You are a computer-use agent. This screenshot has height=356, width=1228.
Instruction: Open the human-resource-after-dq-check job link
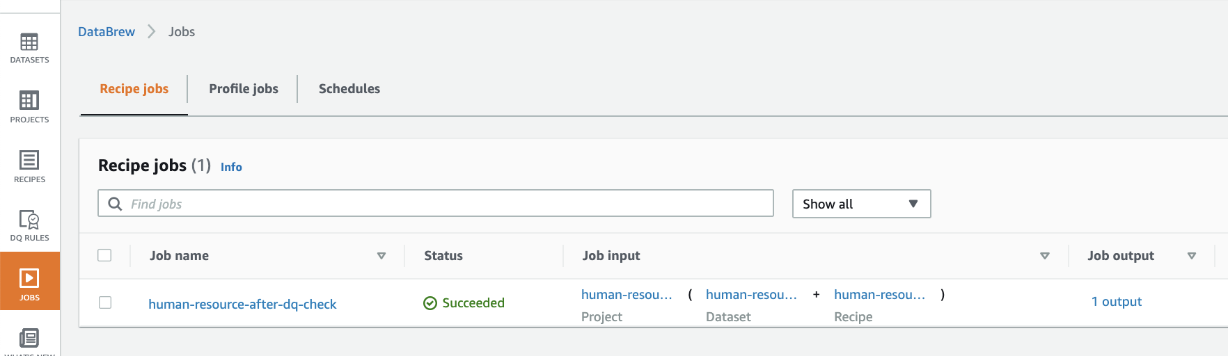[242, 304]
